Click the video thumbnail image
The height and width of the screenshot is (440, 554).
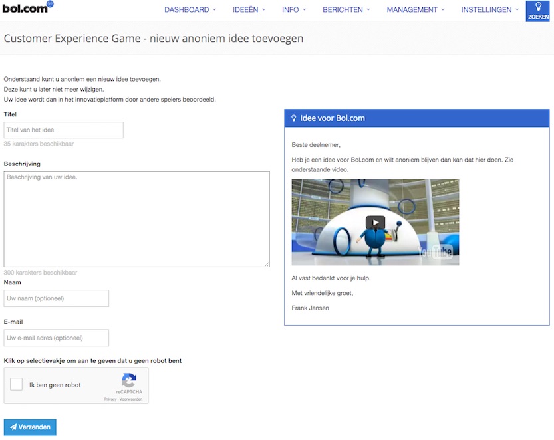[x=375, y=223]
